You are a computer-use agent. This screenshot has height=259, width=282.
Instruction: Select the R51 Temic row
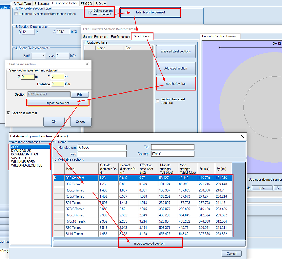click(143, 203)
